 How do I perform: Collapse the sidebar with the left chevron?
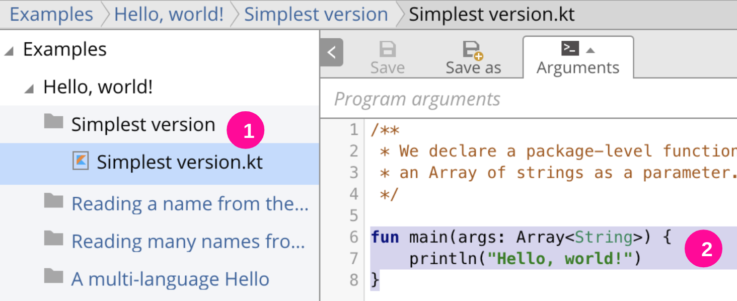click(331, 52)
